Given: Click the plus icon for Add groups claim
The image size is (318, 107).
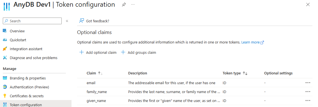Looking at the screenshot, I should pos(123,52).
